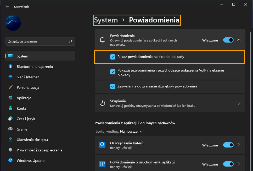Disable Oszczędzanie baterii notifications toggle

click(x=228, y=145)
